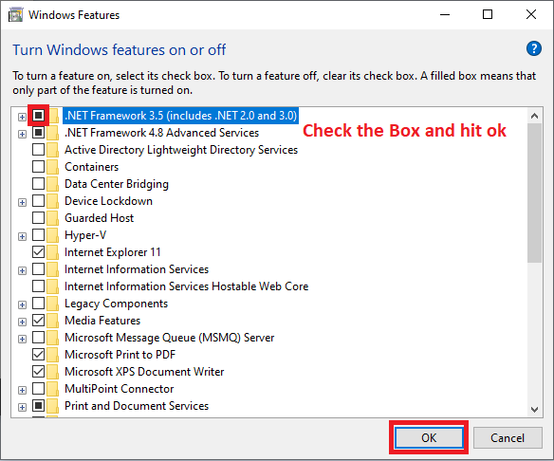
Task: Tick the Data Center Bridging checkbox
Action: point(38,184)
